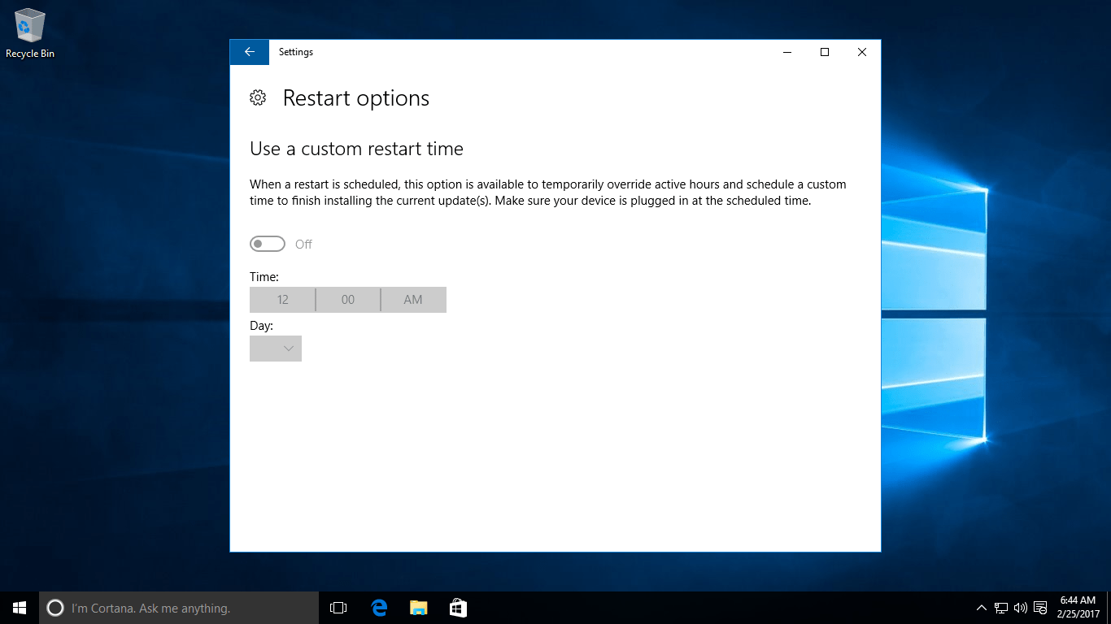Open the Recycle Bin on desktop
The width and height of the screenshot is (1111, 624).
coord(29,24)
